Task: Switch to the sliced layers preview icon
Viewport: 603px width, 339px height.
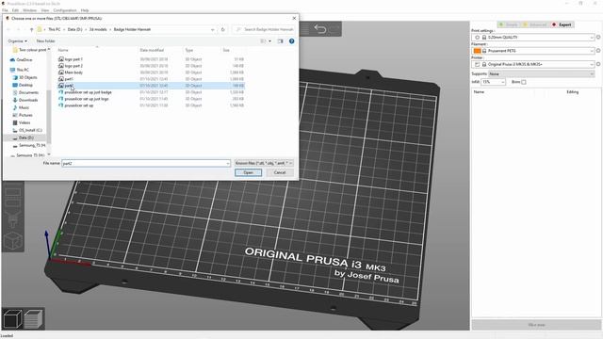Action: (34, 318)
